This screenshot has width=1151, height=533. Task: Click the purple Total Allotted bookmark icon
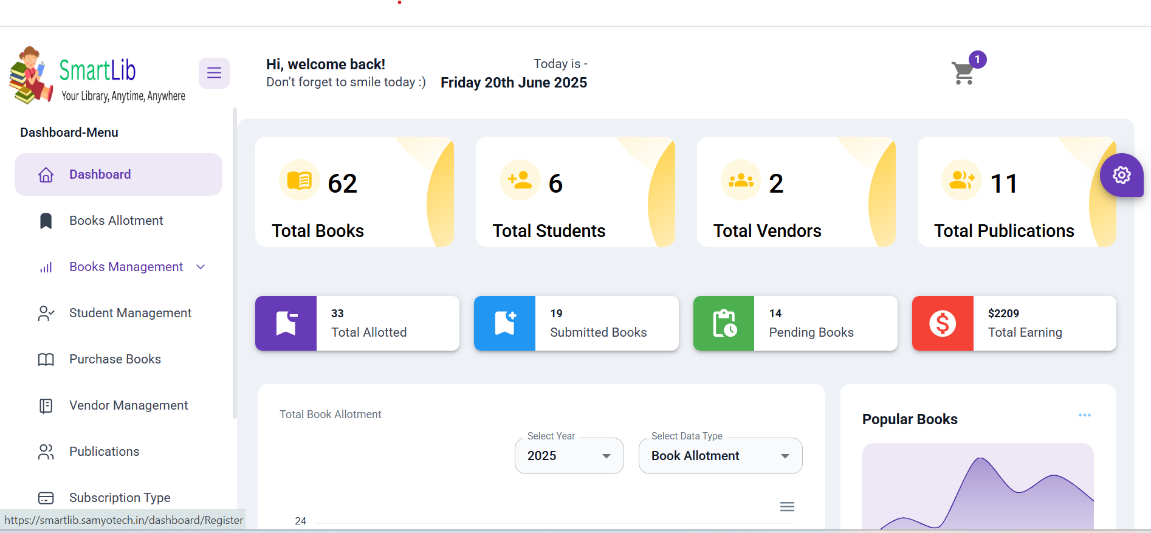(x=286, y=323)
